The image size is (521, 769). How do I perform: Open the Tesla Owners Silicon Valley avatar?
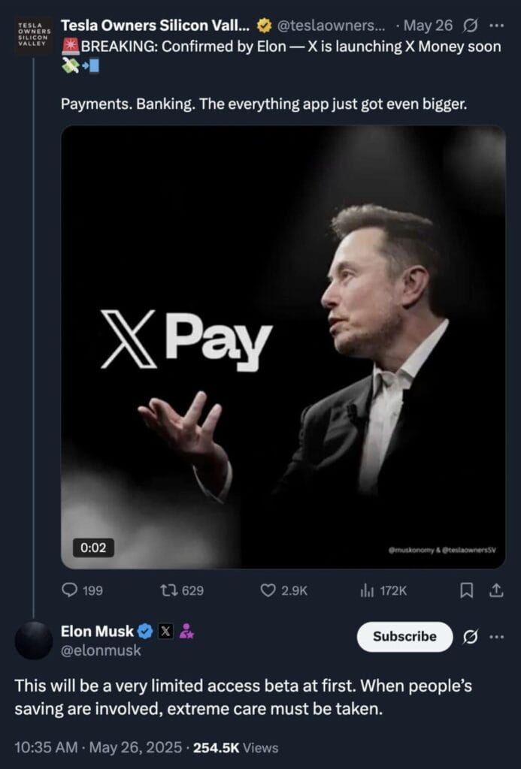[34, 35]
